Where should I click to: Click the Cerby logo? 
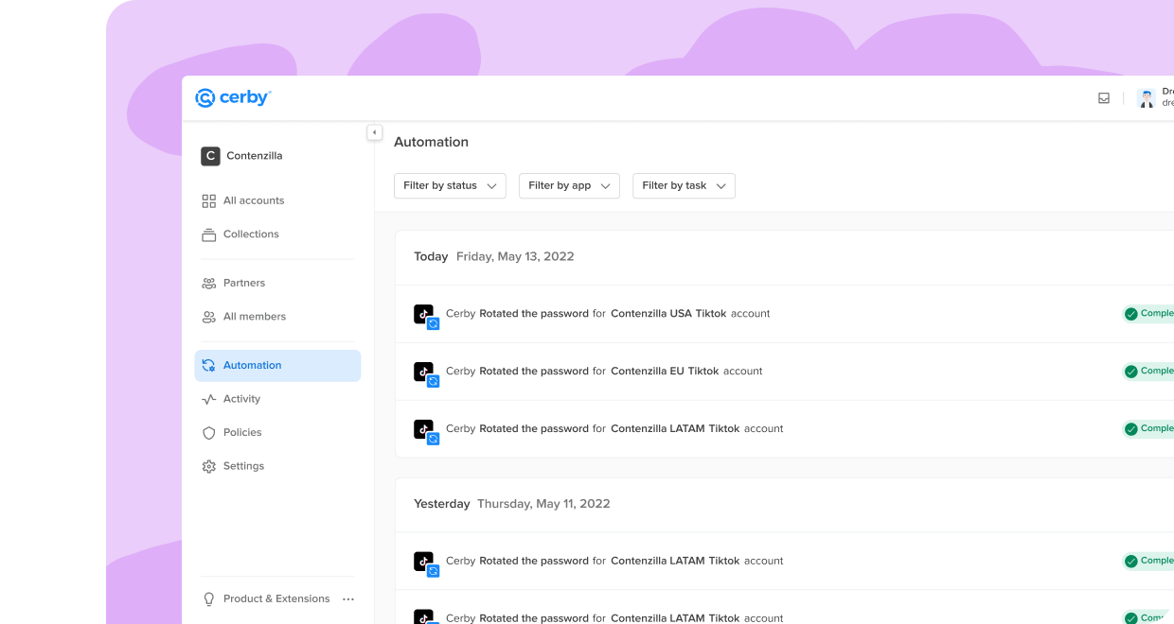[233, 97]
